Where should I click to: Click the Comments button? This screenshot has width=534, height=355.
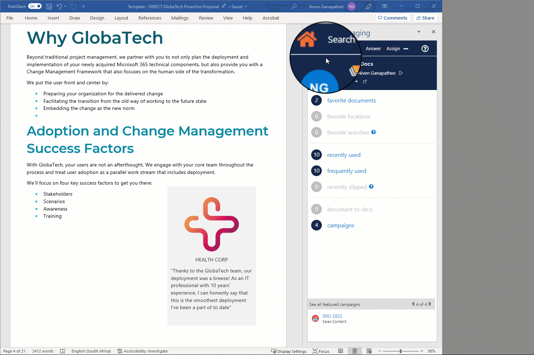(x=393, y=18)
